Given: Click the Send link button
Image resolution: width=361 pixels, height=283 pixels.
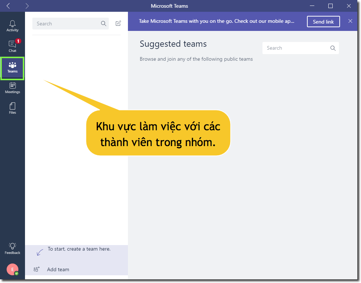Looking at the screenshot, I should pyautogui.click(x=323, y=21).
